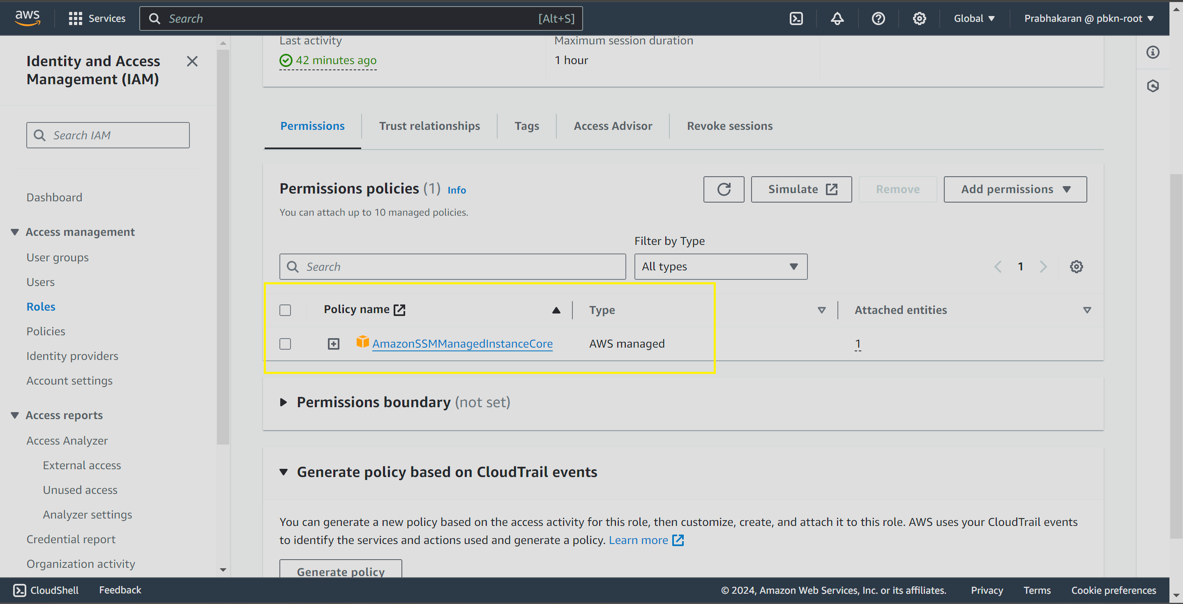Collapse the Generate policy based on CloudTrail events section
The height and width of the screenshot is (604, 1183).
[284, 472]
